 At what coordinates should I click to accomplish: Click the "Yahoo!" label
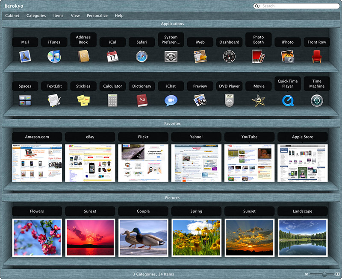tap(196, 137)
